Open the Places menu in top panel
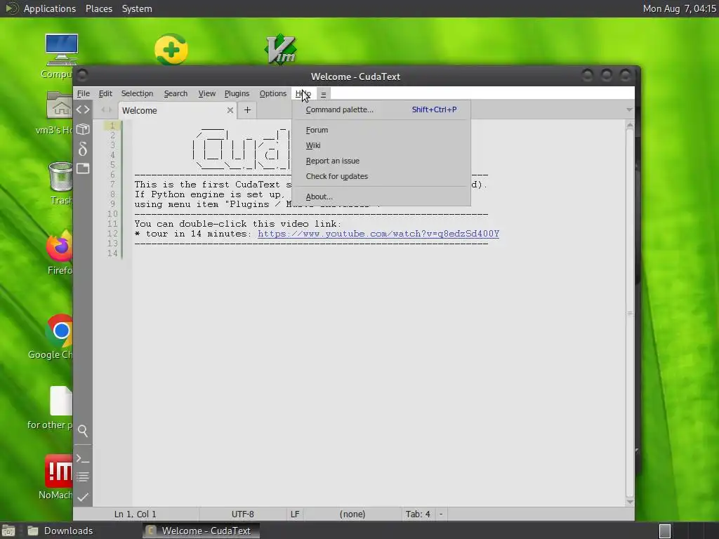Image resolution: width=719 pixels, height=539 pixels. coord(99,8)
